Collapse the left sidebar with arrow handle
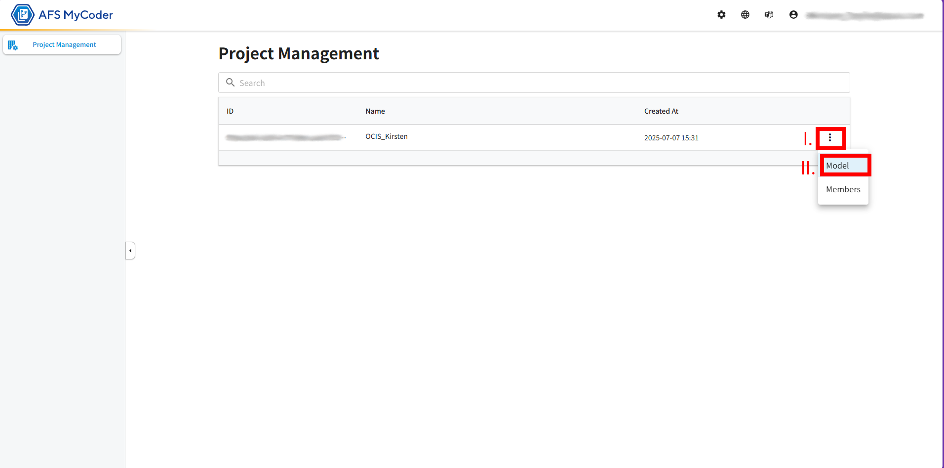Image resolution: width=944 pixels, height=468 pixels. click(x=130, y=251)
